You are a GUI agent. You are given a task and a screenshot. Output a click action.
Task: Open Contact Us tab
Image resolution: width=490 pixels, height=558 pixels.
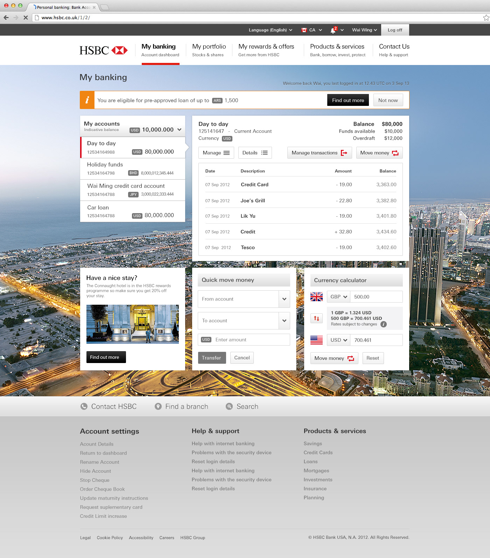(x=394, y=50)
